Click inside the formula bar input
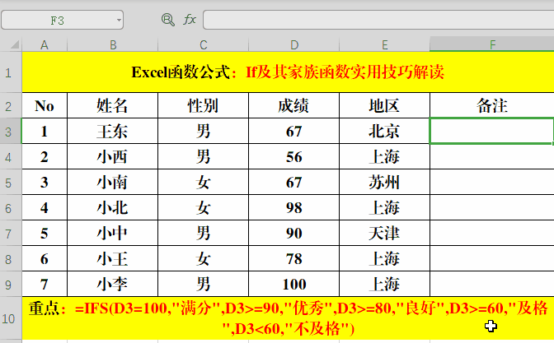Image resolution: width=554 pixels, height=343 pixels. tap(378, 20)
